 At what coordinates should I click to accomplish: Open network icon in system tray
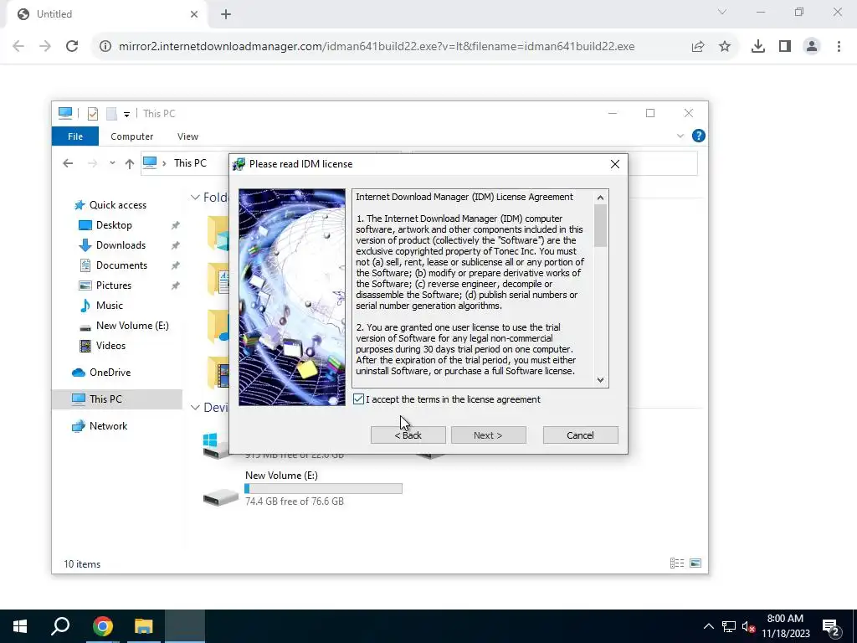[729, 626]
